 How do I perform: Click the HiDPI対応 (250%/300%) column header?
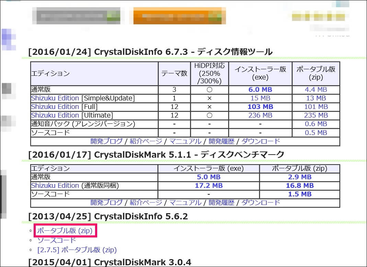[x=209, y=73]
